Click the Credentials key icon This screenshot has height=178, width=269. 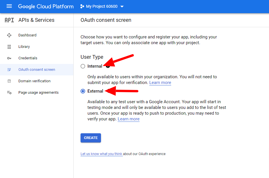tap(9, 58)
